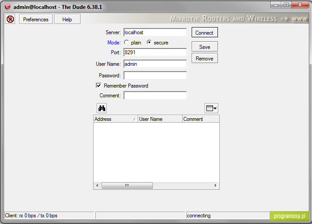Open Preferences
This screenshot has width=312, height=224.
(36, 19)
